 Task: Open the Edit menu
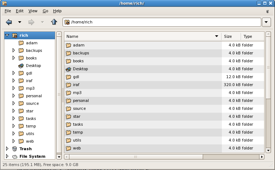pyautogui.click(x=20, y=11)
